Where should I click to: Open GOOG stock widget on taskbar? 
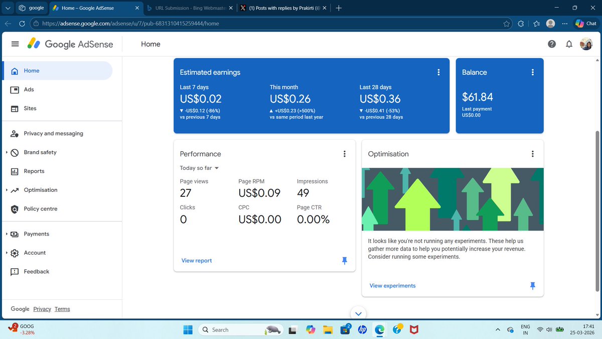[21, 329]
